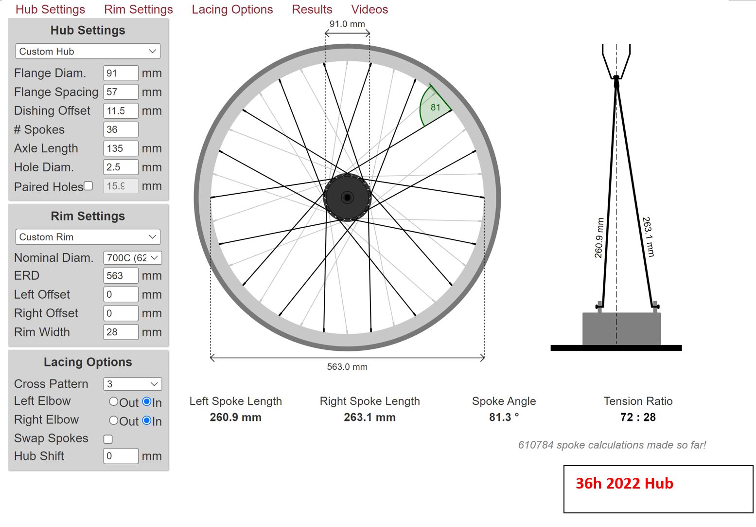Edit the Dishing Offset field
Image resolution: width=756 pixels, height=527 pixels.
pyautogui.click(x=121, y=111)
